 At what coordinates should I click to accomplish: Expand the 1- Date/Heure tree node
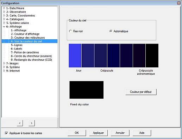pyautogui.click(x=4, y=8)
